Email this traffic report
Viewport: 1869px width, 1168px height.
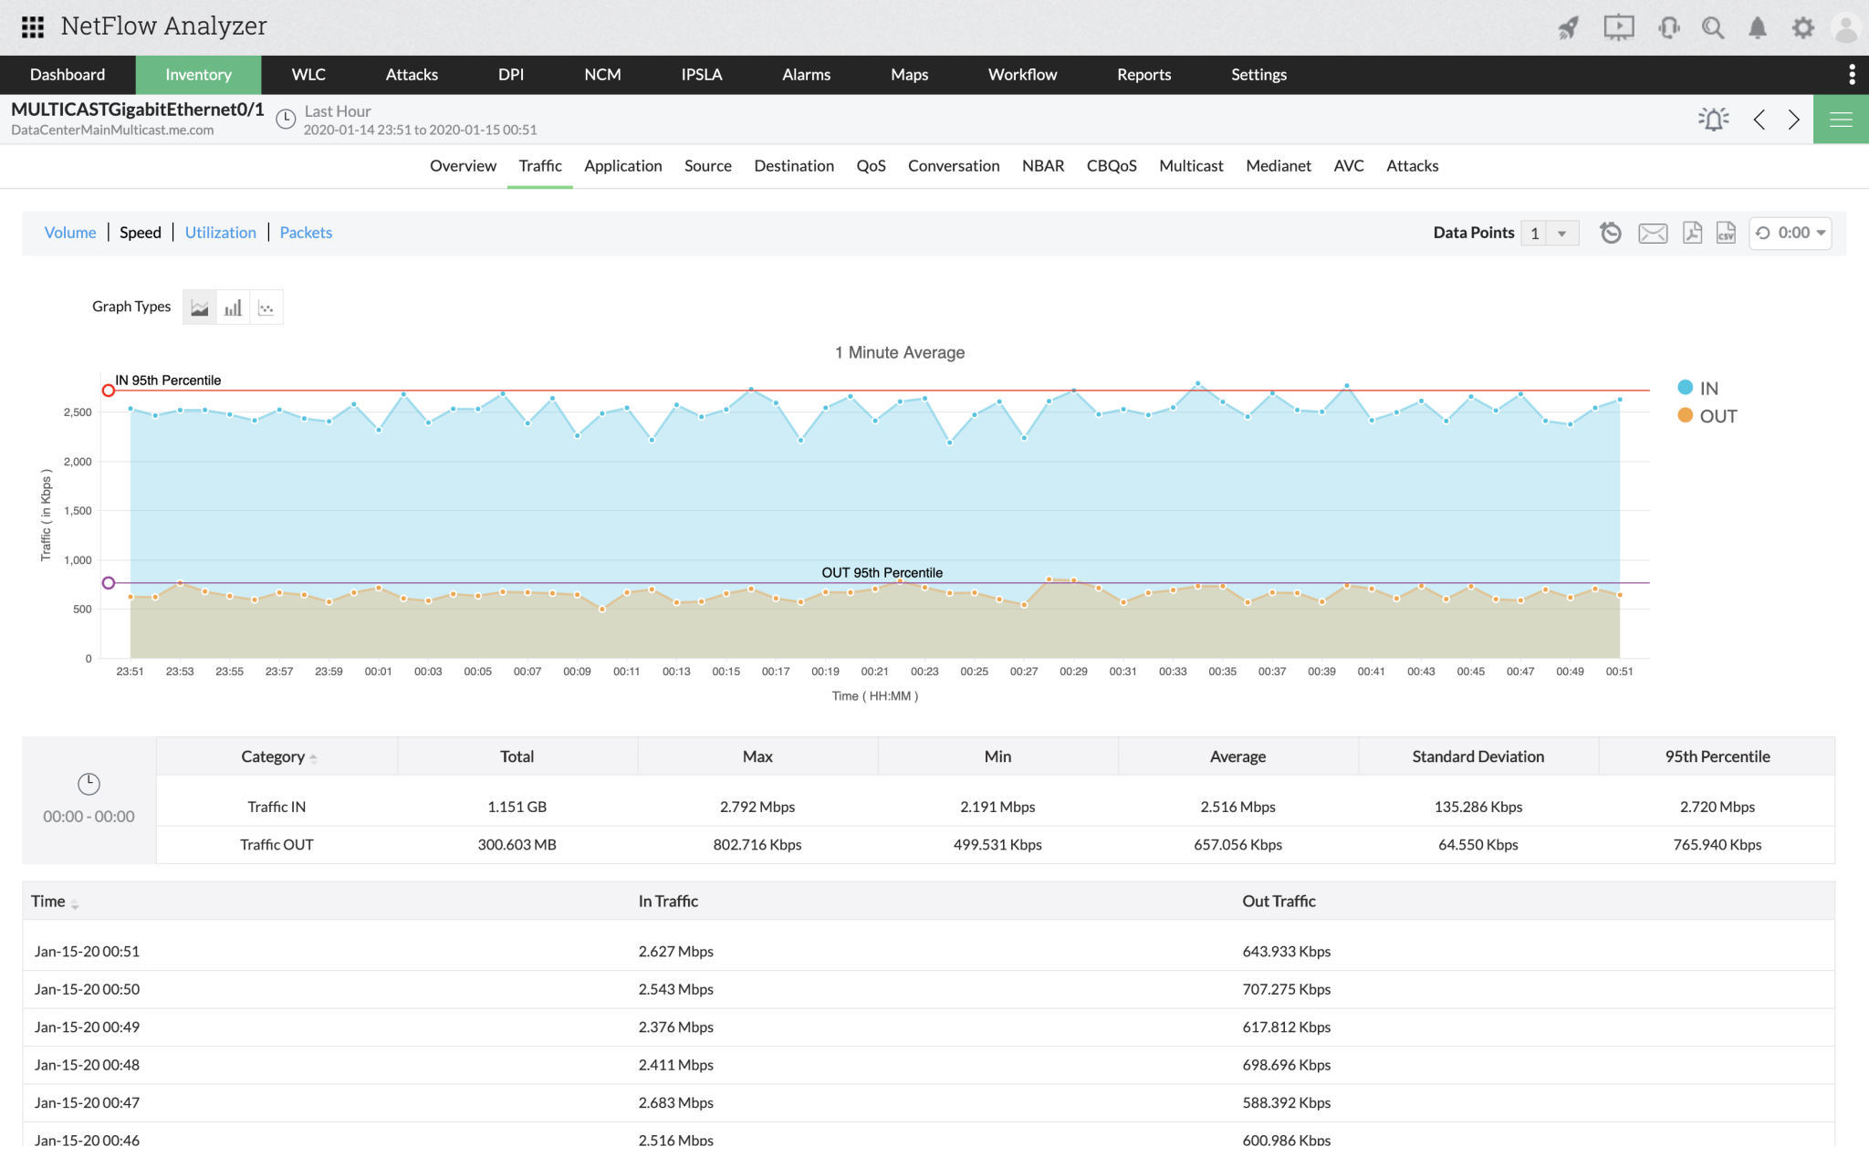(x=1653, y=233)
